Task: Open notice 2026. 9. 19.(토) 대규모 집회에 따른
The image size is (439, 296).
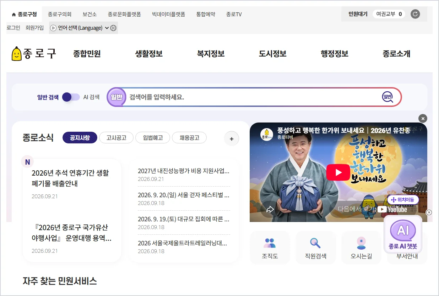Action: click(x=184, y=219)
